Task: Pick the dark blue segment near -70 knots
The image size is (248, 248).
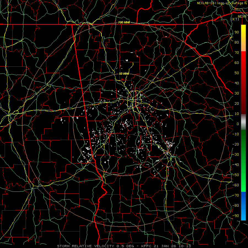Action: (243, 196)
